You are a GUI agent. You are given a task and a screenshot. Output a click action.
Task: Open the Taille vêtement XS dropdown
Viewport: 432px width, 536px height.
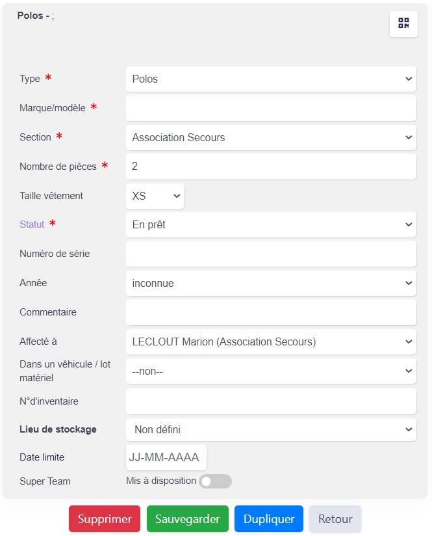[155, 196]
